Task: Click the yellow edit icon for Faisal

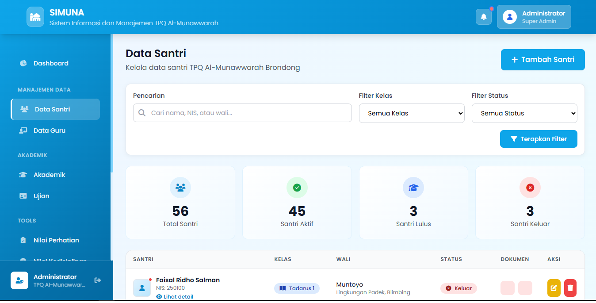Action: (554, 288)
